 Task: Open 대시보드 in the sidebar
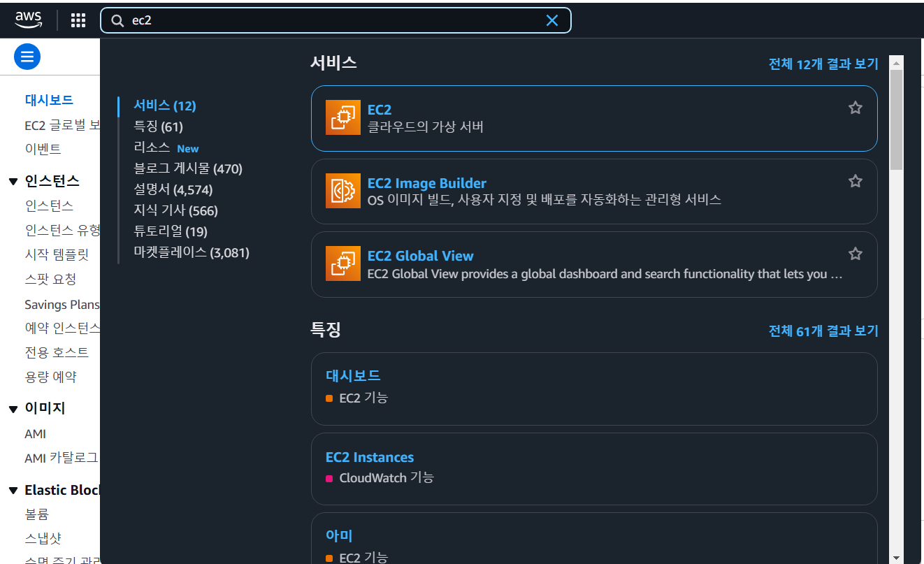(49, 100)
